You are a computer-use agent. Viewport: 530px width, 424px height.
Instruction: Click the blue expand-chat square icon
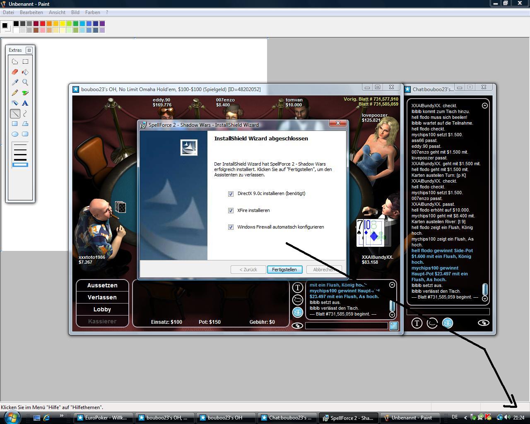point(394,326)
